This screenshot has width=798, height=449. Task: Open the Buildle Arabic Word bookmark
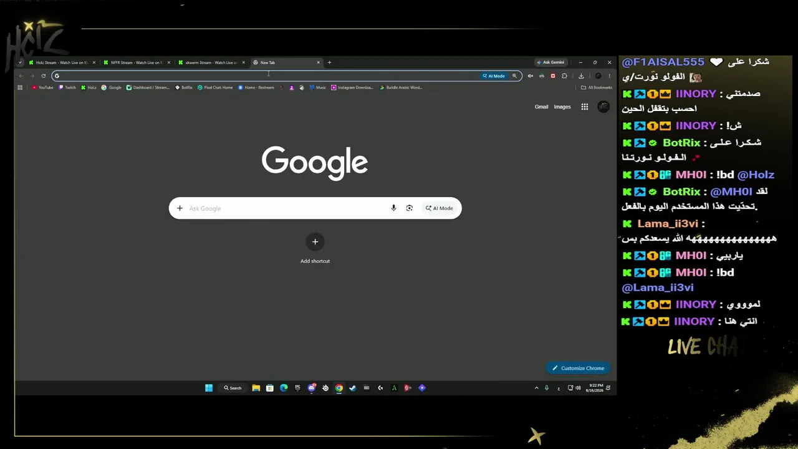point(401,87)
